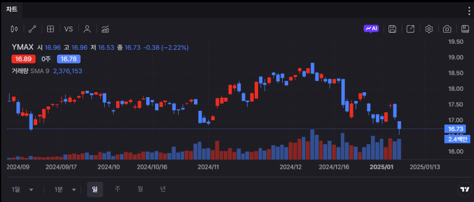Click the 2025/01 date axis label
Screen dimensions: 474x202
coord(381,167)
